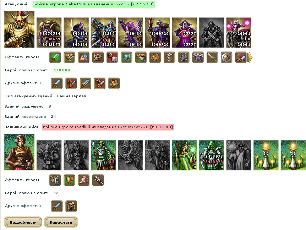
Task: Click the spiked club defender hero effect
Action: (98, 180)
